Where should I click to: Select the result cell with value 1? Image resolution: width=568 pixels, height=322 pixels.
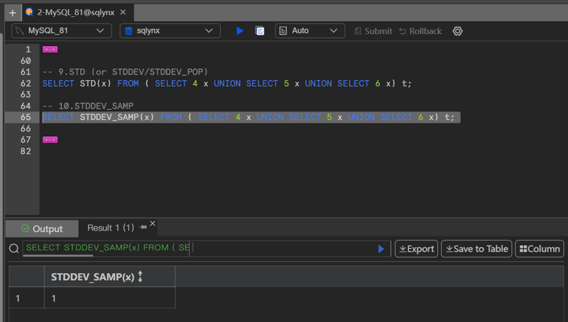110,298
